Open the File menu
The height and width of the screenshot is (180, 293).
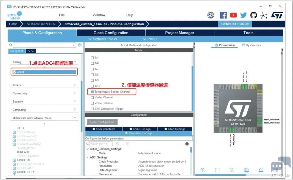pyautogui.click(x=62, y=15)
